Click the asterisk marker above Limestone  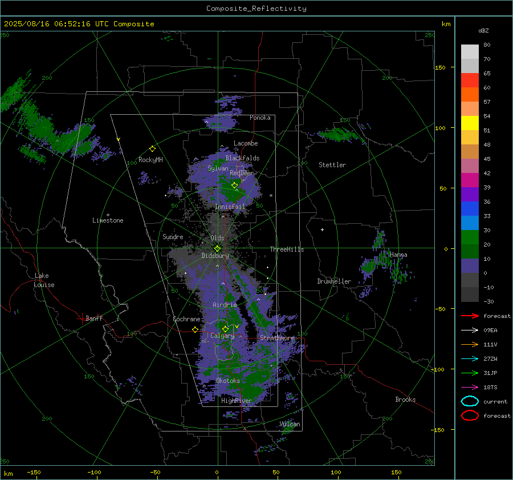point(108,215)
